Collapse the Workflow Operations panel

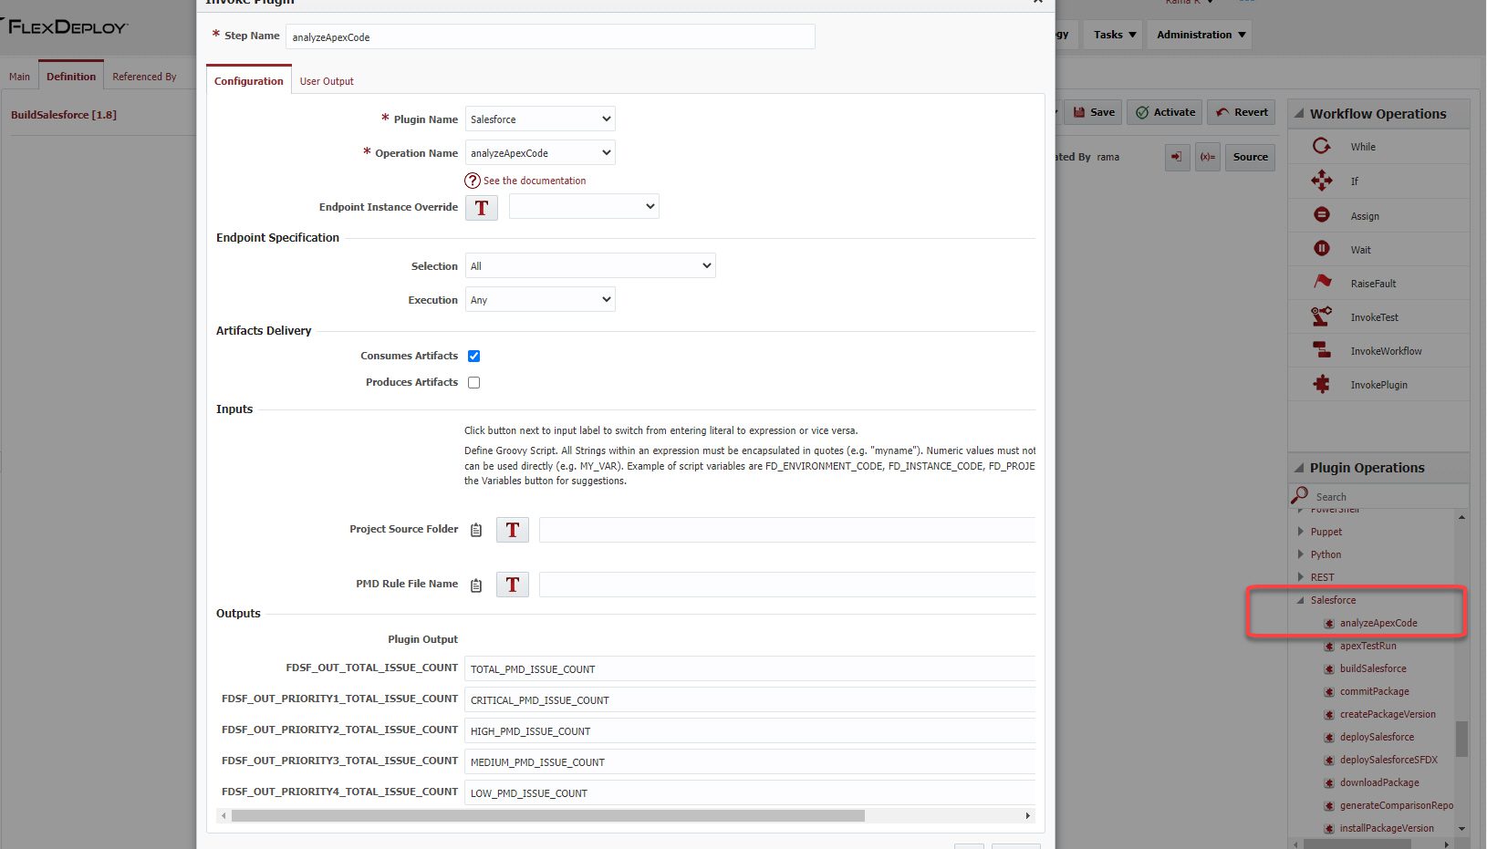coord(1298,114)
